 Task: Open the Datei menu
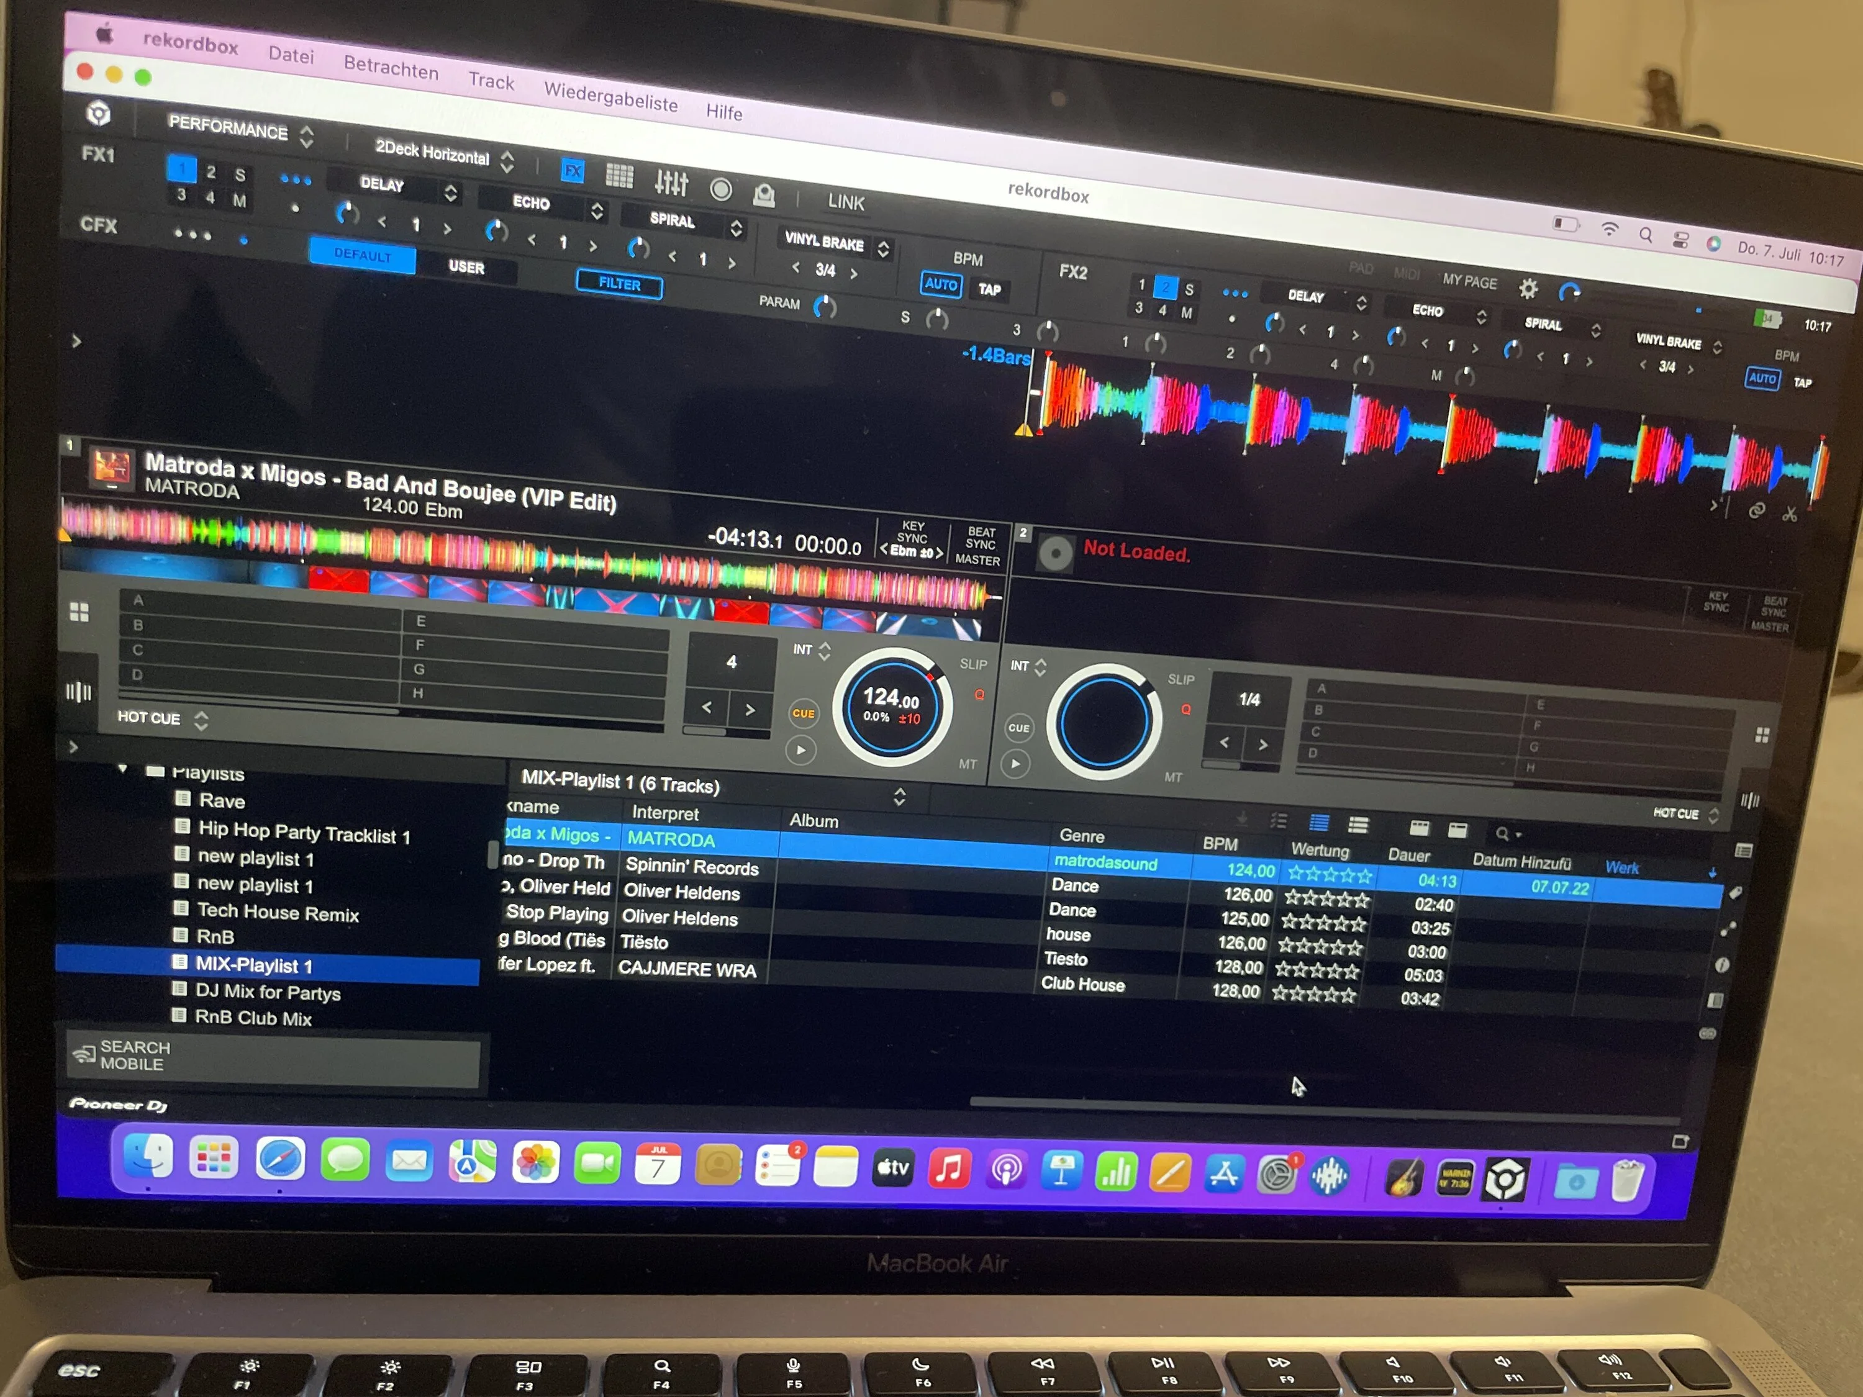click(291, 56)
